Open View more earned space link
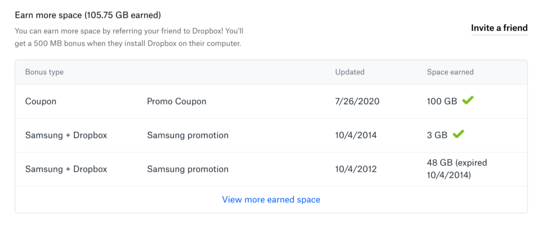The image size is (546, 227). 271,199
